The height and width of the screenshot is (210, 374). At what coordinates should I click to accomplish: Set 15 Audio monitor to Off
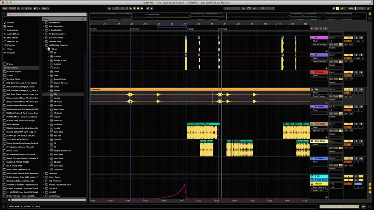(x=341, y=79)
